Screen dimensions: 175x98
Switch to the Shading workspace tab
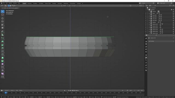pos(54,4)
